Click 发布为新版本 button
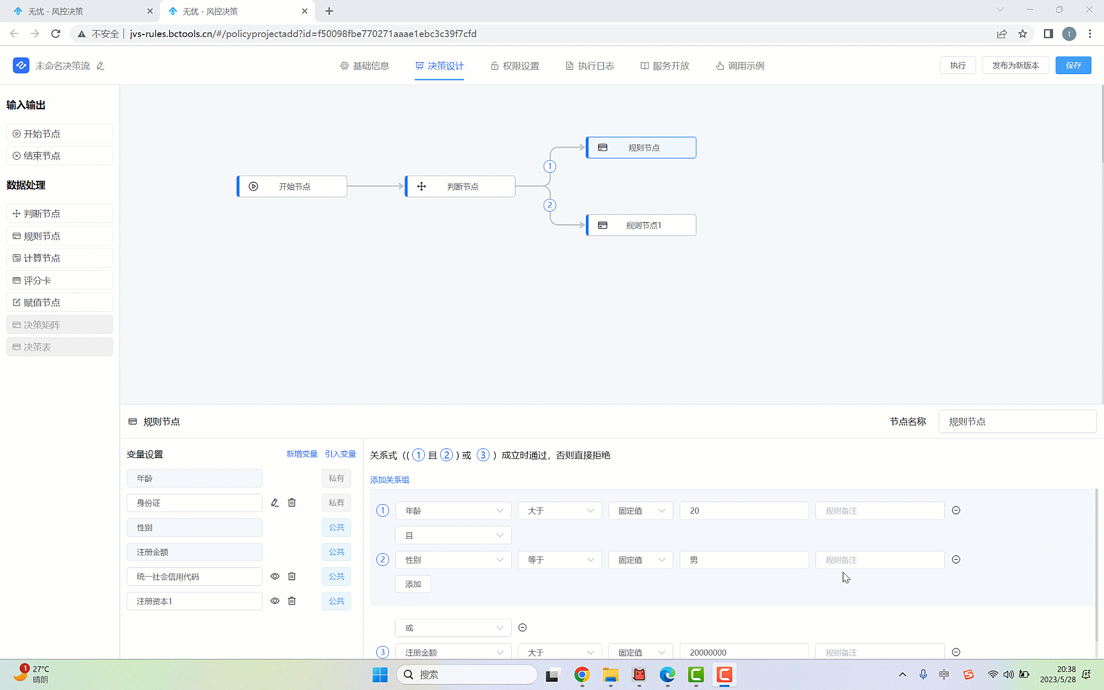1104x690 pixels. pyautogui.click(x=1015, y=65)
